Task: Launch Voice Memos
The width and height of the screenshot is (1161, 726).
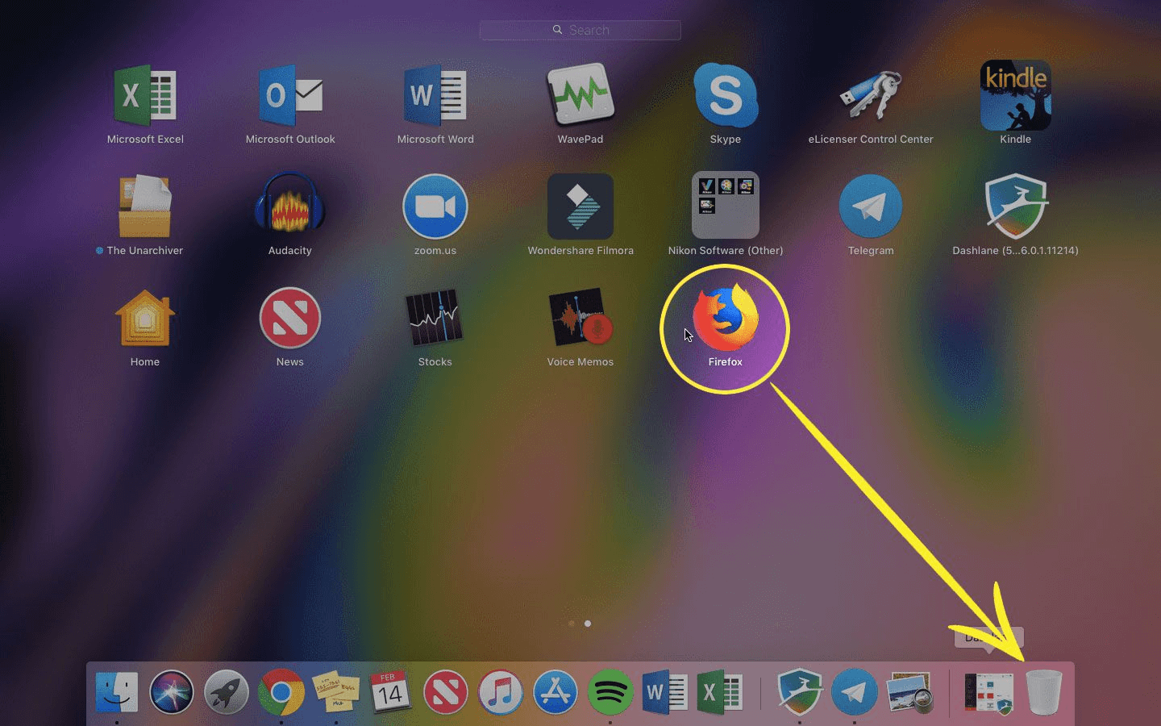Action: pyautogui.click(x=580, y=318)
